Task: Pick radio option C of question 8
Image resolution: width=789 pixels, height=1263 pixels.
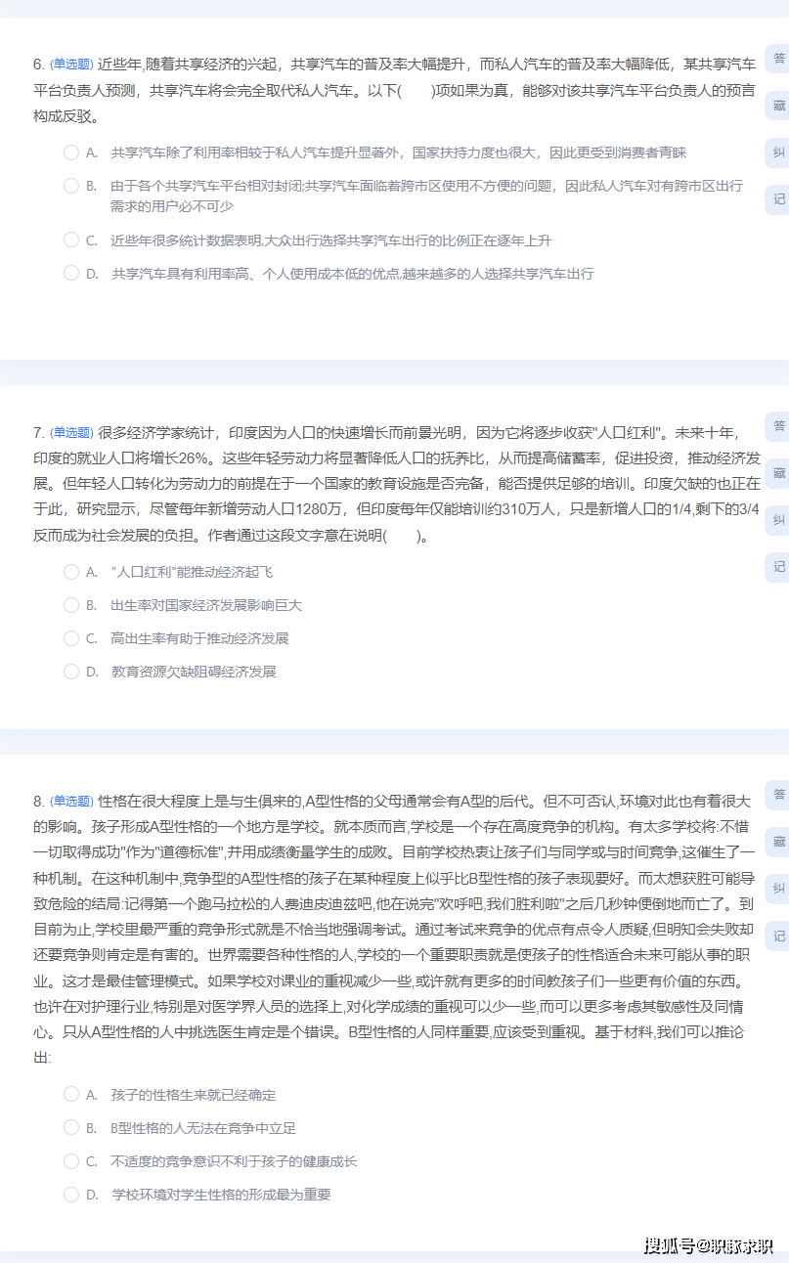Action: pyautogui.click(x=71, y=1161)
